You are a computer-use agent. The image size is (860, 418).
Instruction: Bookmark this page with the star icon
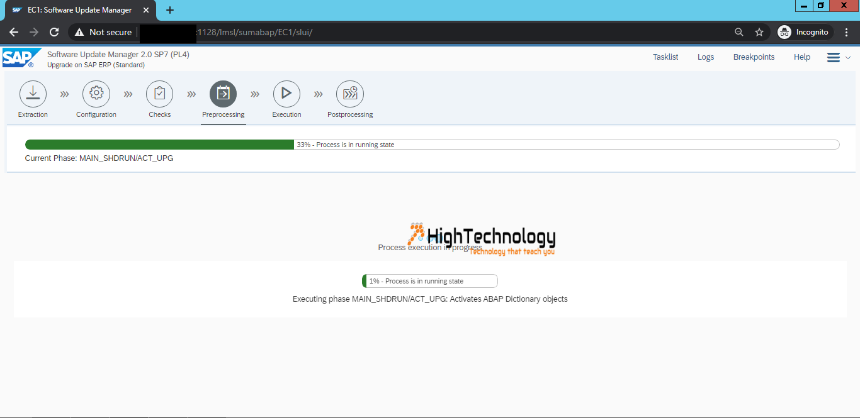click(759, 32)
